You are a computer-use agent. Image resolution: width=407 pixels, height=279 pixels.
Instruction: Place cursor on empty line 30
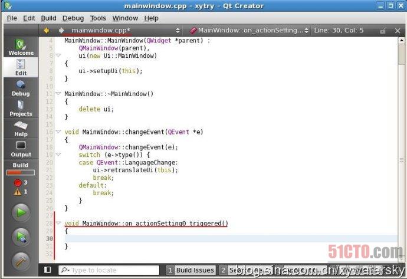pyautogui.click(x=231, y=238)
